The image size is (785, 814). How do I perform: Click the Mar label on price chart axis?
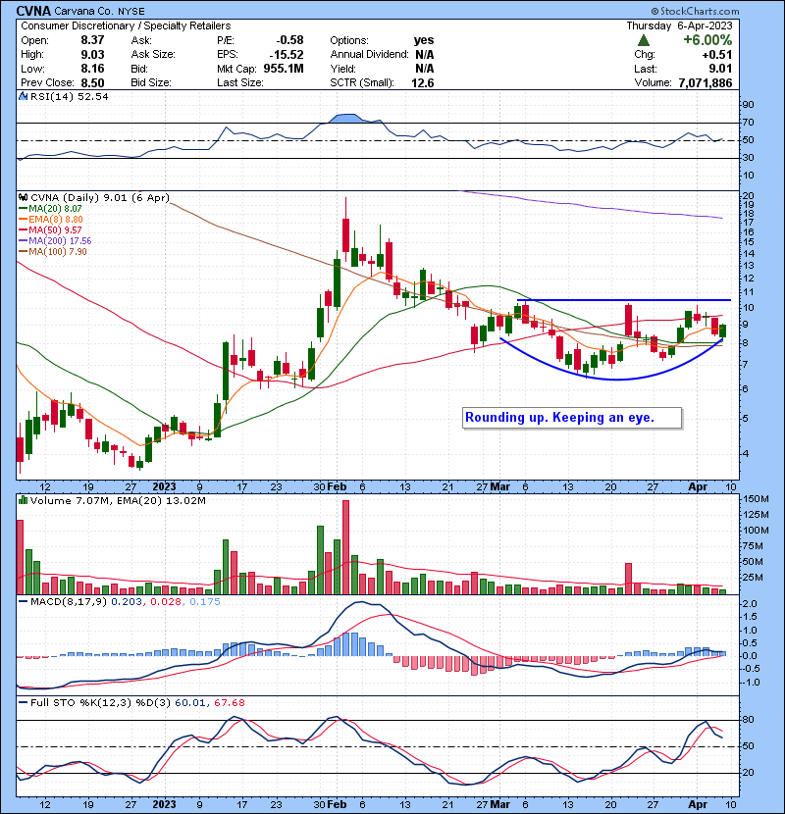pyautogui.click(x=500, y=487)
